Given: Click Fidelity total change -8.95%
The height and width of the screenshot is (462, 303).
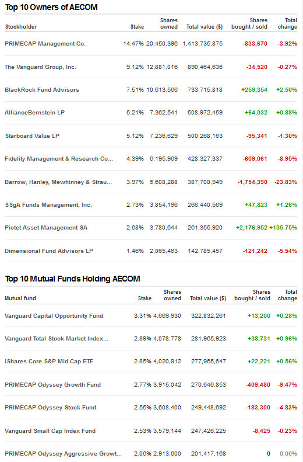Looking at the screenshot, I should point(287,159).
